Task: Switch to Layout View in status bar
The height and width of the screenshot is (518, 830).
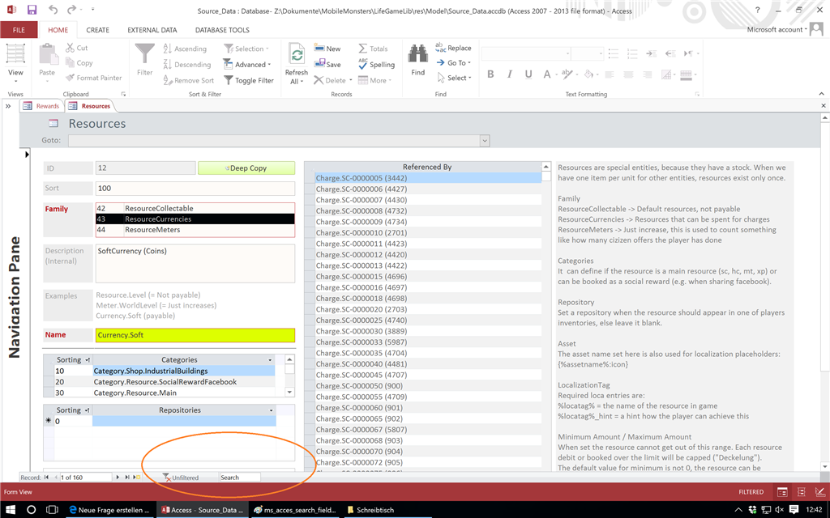Action: pos(801,492)
